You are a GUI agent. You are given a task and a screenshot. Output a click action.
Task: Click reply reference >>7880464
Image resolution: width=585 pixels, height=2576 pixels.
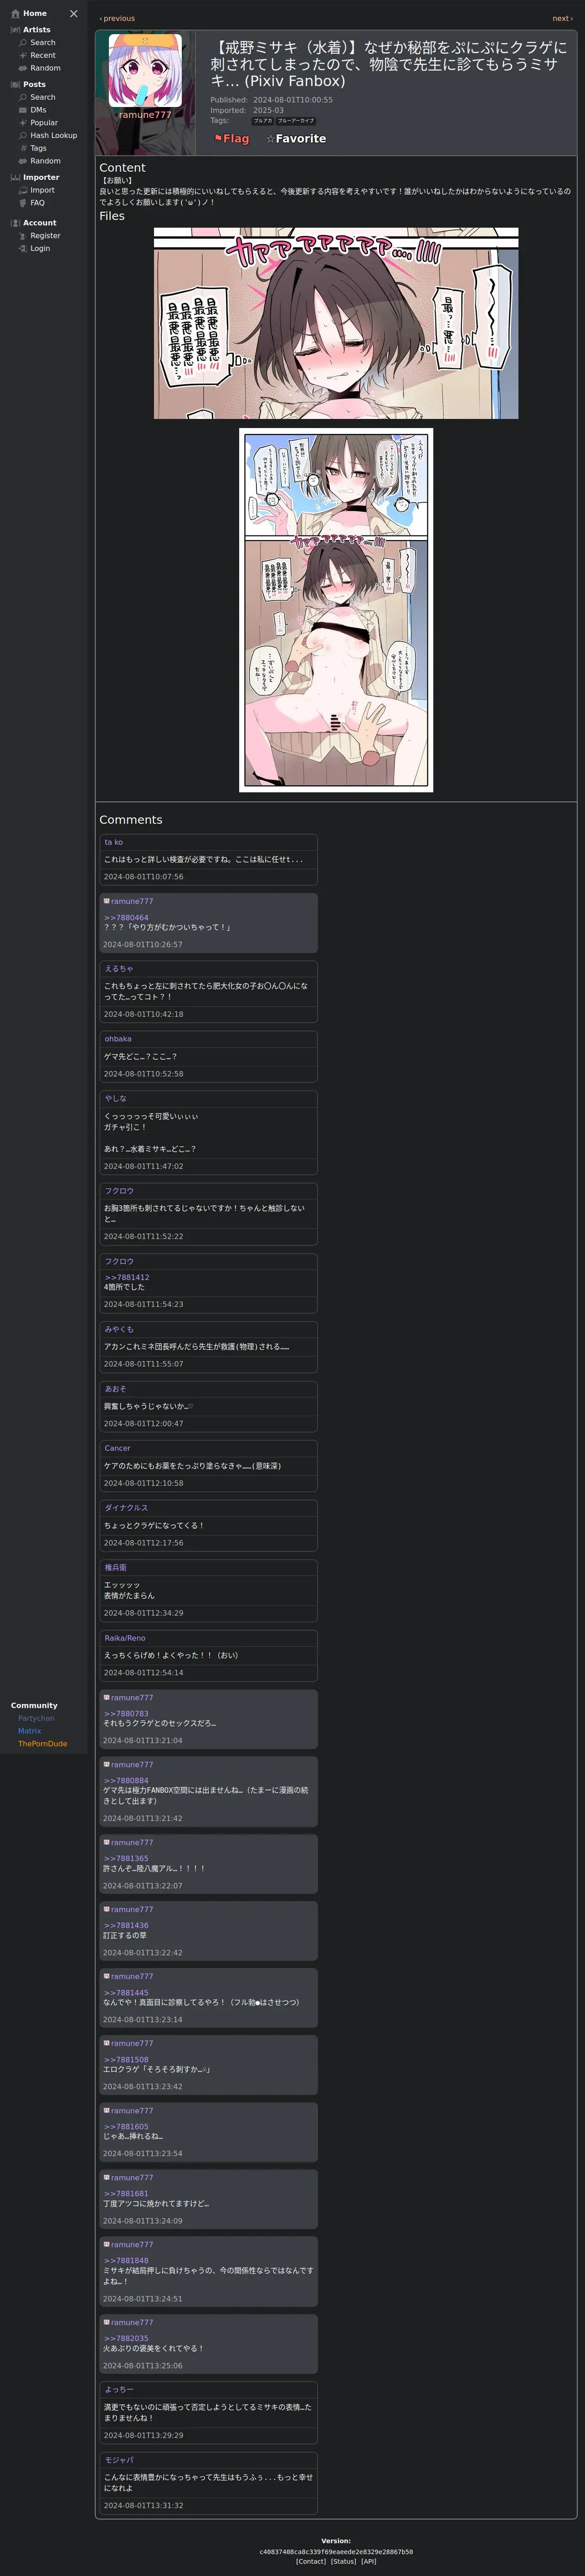126,917
